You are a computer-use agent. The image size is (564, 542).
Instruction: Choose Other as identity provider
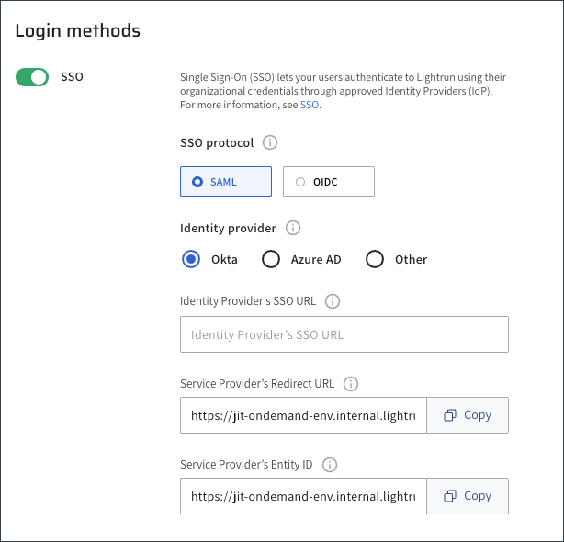[375, 259]
